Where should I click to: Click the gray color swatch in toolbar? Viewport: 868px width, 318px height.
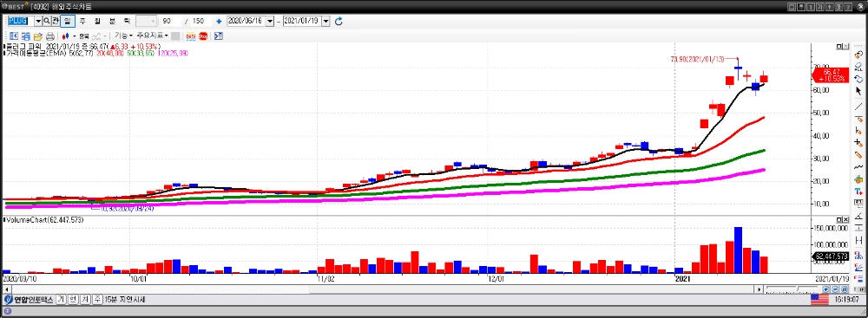pos(175,36)
